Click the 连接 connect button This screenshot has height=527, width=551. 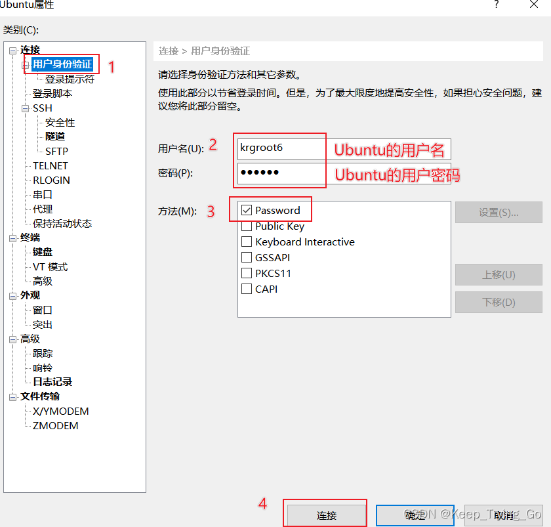(324, 515)
